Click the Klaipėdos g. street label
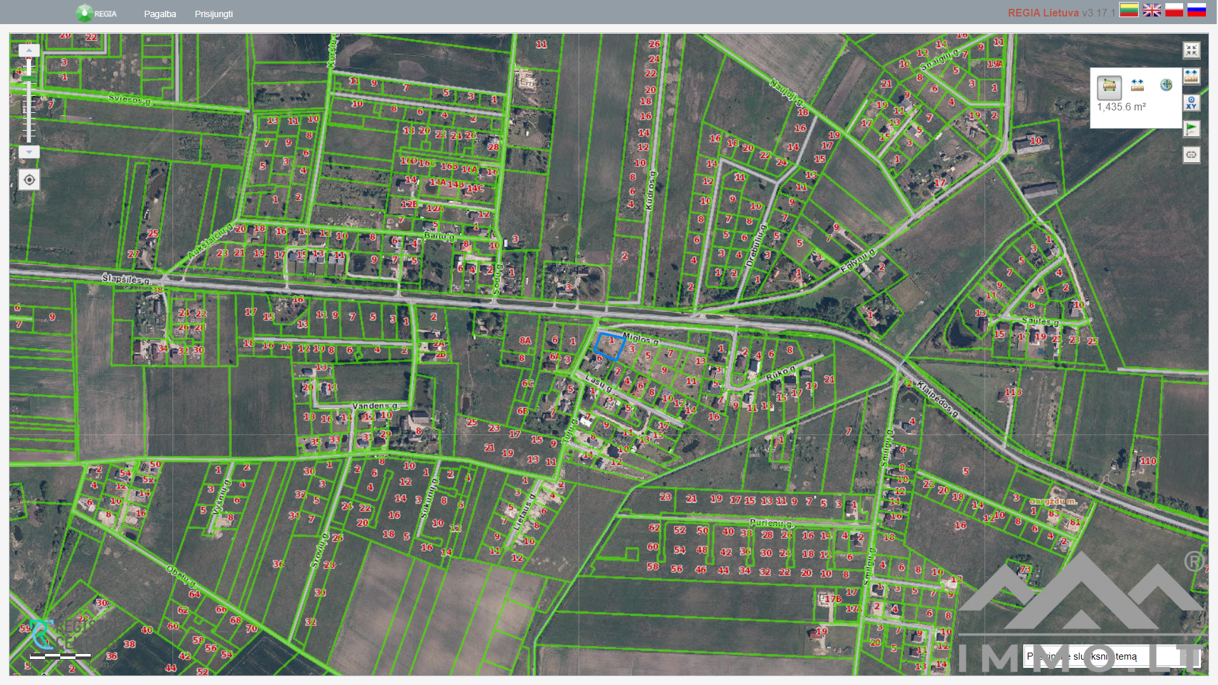The width and height of the screenshot is (1218, 685). pyautogui.click(x=938, y=400)
